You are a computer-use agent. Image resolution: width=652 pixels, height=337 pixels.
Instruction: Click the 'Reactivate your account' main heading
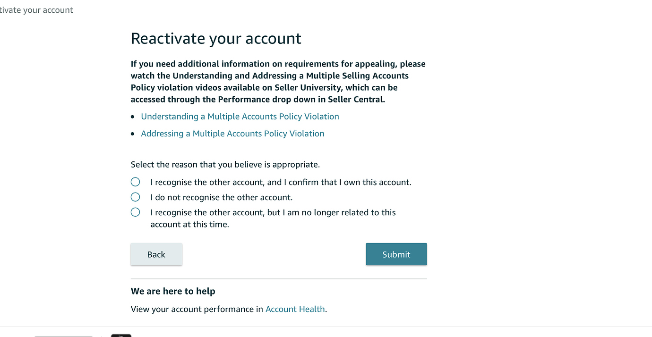[x=216, y=38]
